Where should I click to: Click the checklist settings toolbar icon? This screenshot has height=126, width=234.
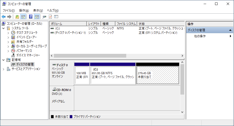(x=56, y=17)
